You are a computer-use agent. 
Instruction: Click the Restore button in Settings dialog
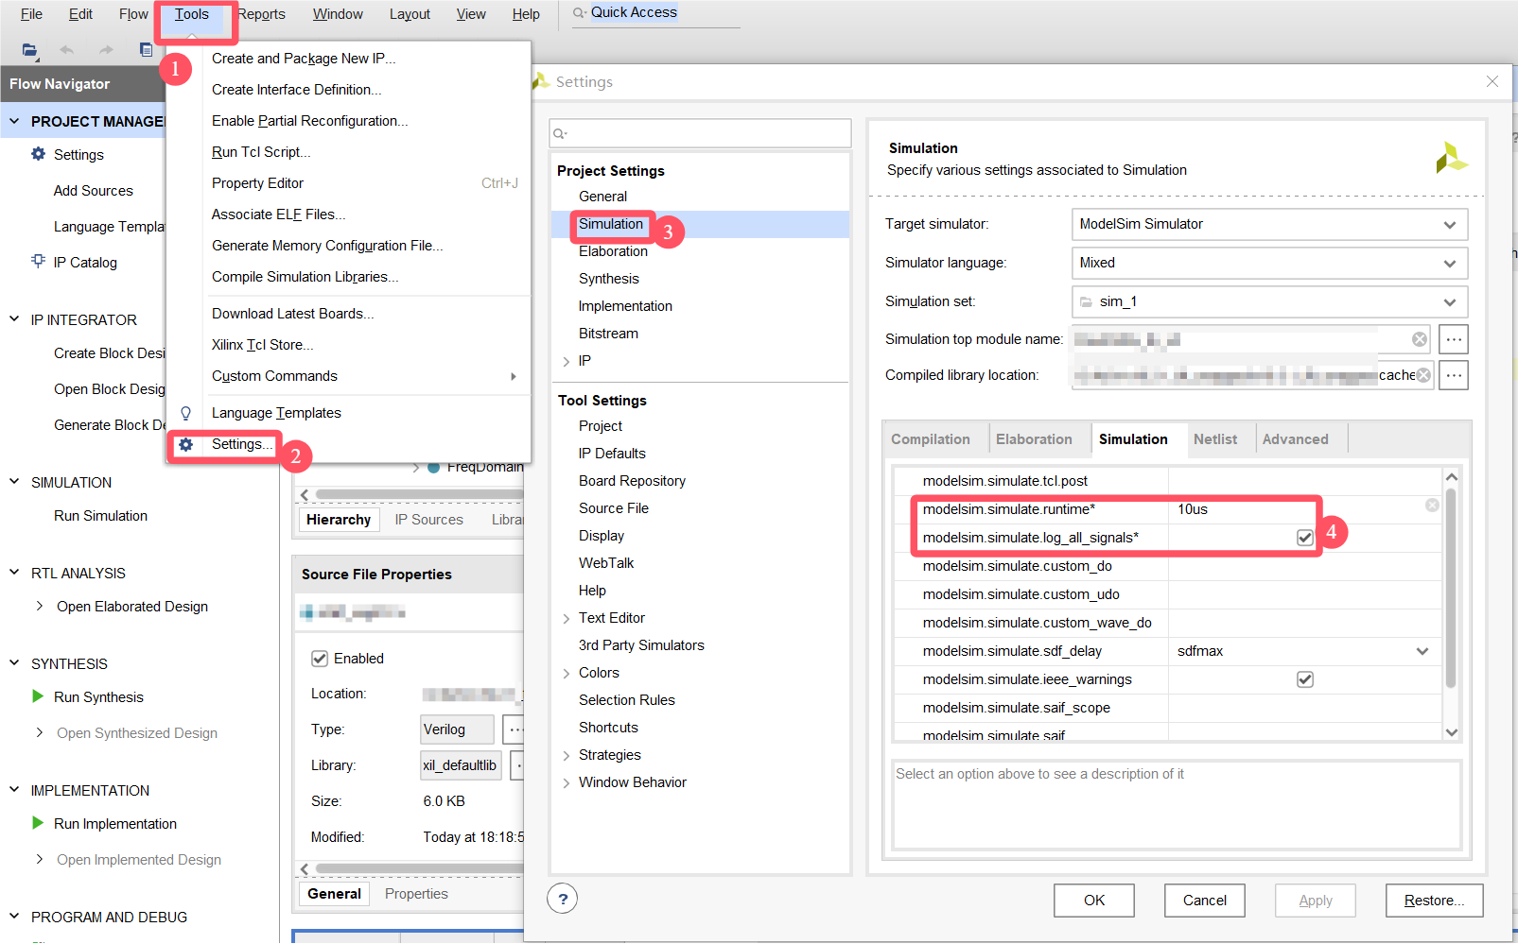click(x=1434, y=900)
